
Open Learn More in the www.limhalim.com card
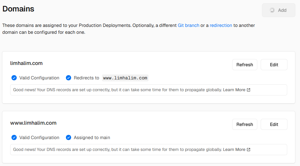[x=234, y=150]
